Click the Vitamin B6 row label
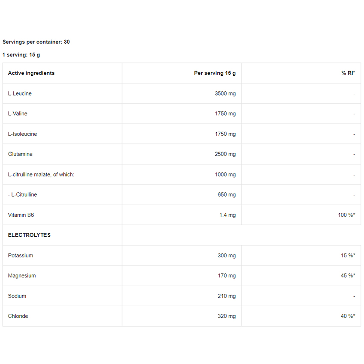Viewport: 364px width, 364px height. pyautogui.click(x=21, y=215)
